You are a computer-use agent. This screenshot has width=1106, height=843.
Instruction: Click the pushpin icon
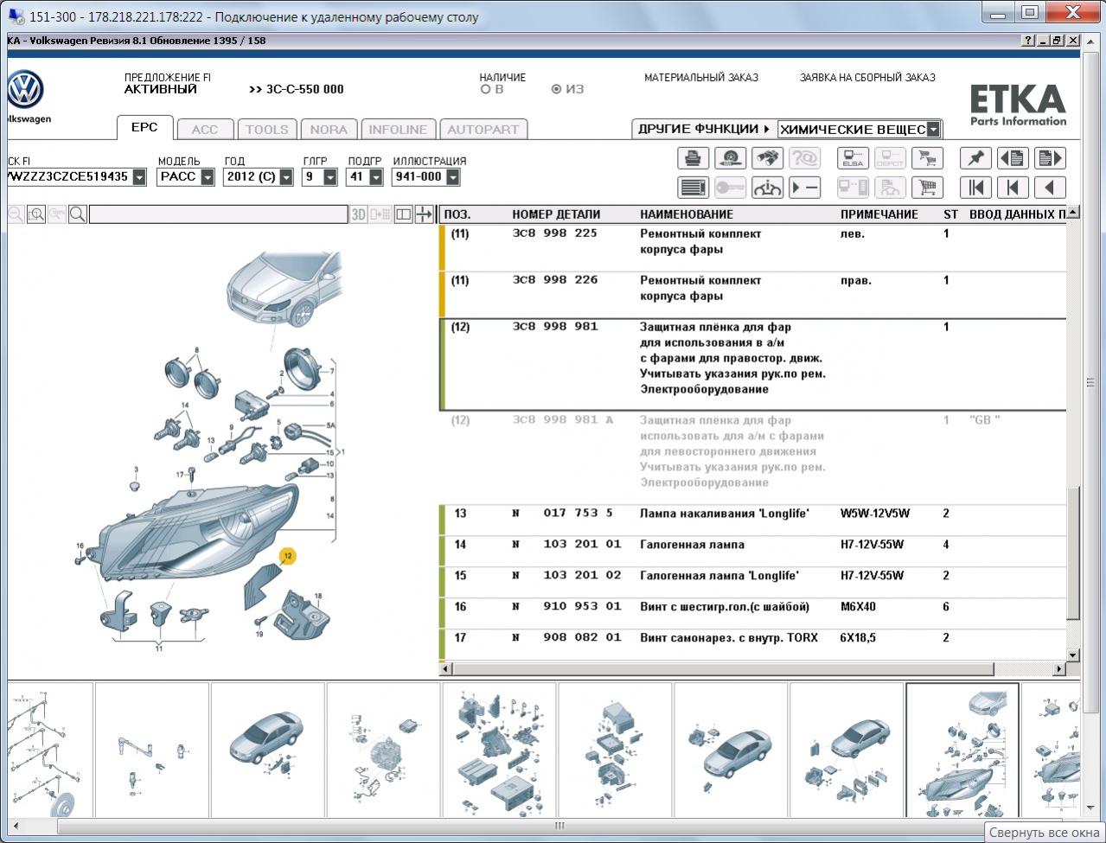[x=975, y=158]
